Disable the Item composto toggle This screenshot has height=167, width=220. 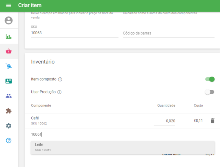210,79
